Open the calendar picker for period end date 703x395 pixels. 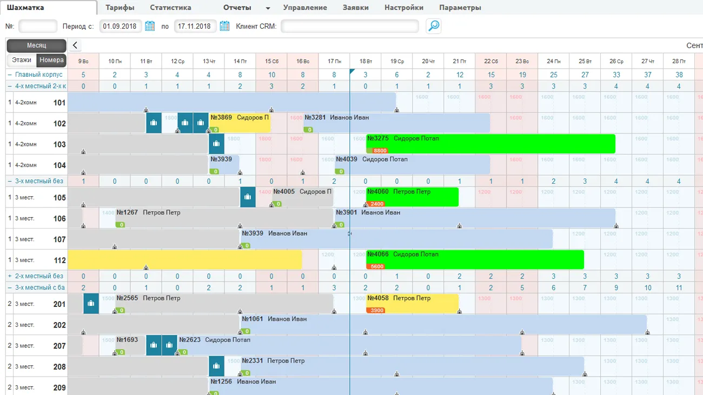(x=224, y=26)
